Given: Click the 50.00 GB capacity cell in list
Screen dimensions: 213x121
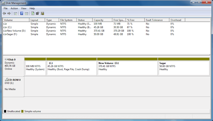Looking at the screenshot, I should pos(99,34).
